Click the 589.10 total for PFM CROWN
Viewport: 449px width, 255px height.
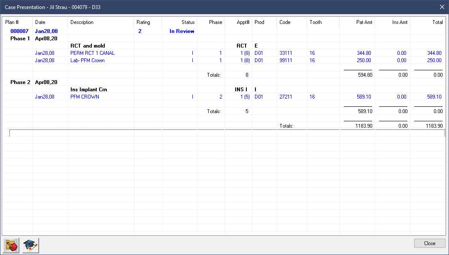coord(434,97)
